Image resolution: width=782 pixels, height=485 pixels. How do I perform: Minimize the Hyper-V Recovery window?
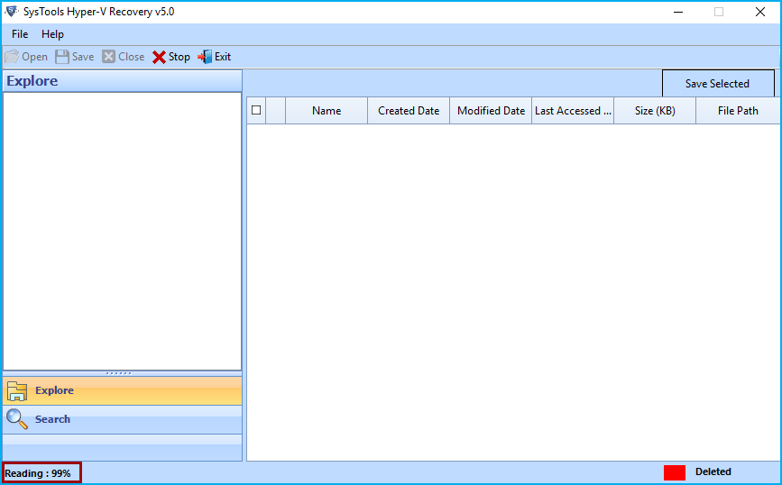click(x=677, y=12)
